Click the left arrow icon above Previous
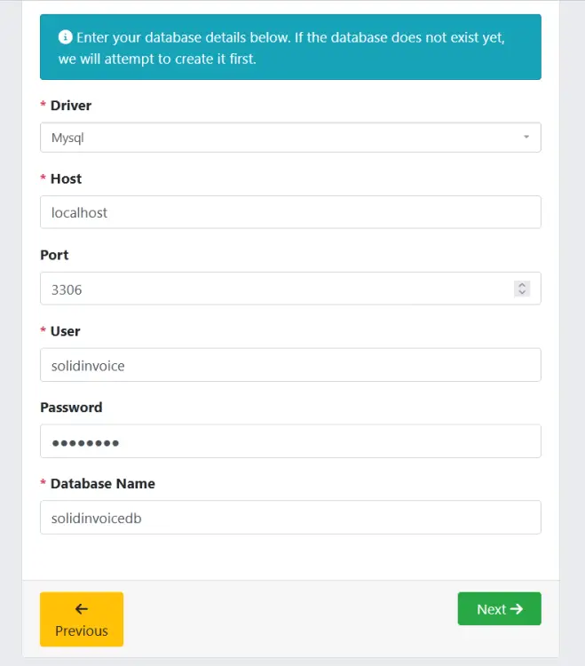This screenshot has width=585, height=666. pos(82,608)
